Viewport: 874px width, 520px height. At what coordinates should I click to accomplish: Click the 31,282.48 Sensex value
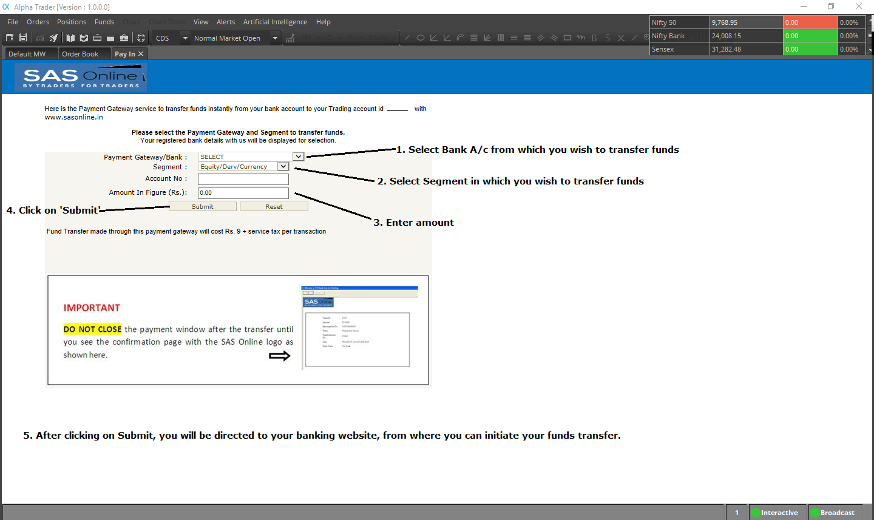coord(727,49)
